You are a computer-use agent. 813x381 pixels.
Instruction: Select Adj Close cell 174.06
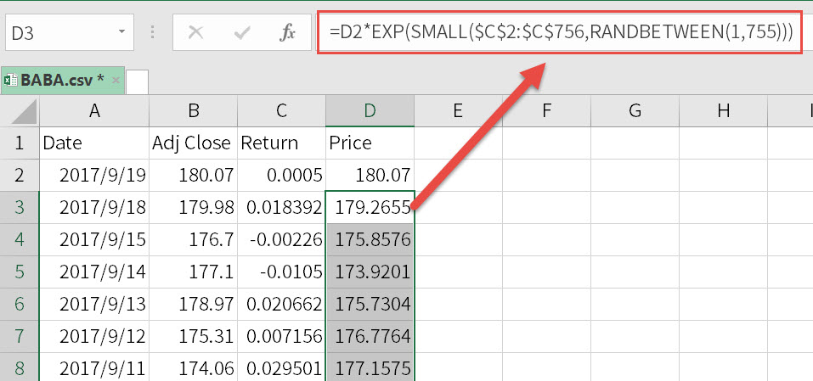tap(194, 367)
